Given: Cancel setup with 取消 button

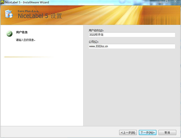Looking at the screenshot, I should tap(167, 133).
